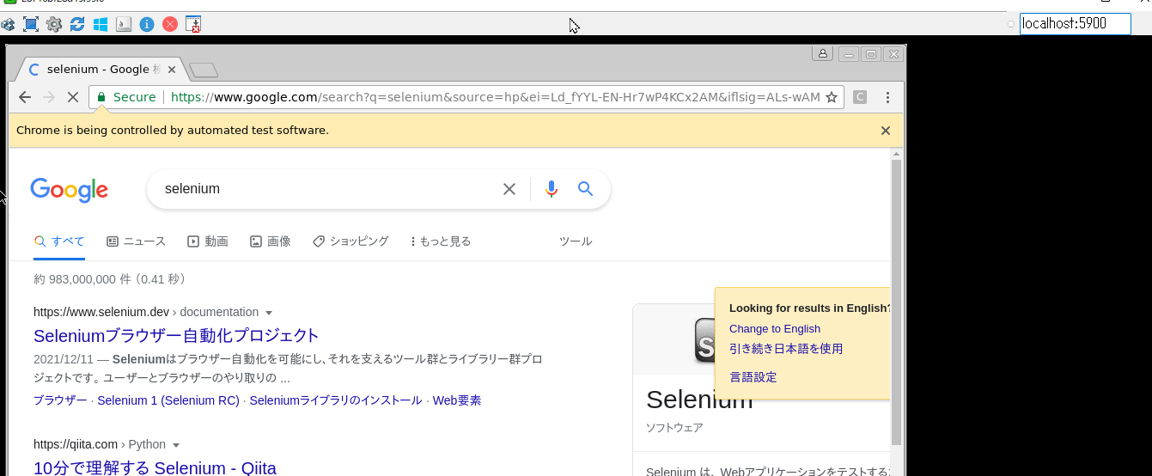Open ブラウザー sitelink
1152x476 pixels.
[60, 400]
